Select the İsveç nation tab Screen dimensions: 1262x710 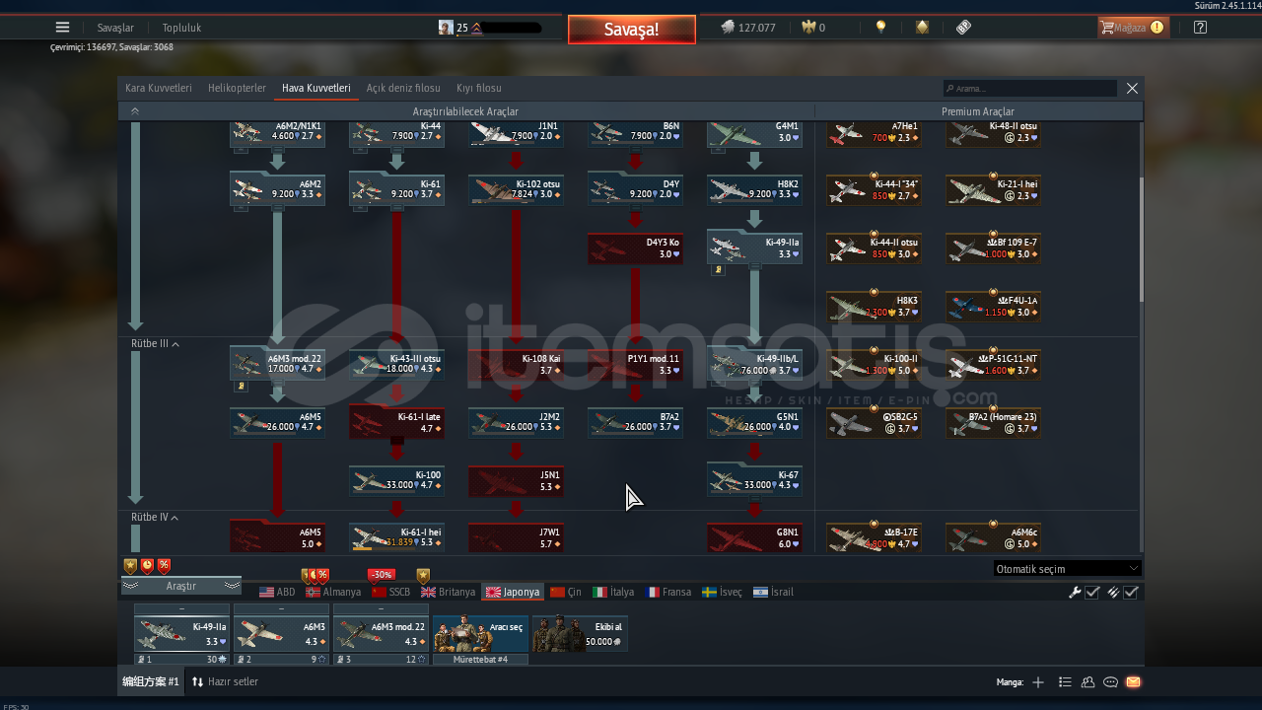[722, 592]
